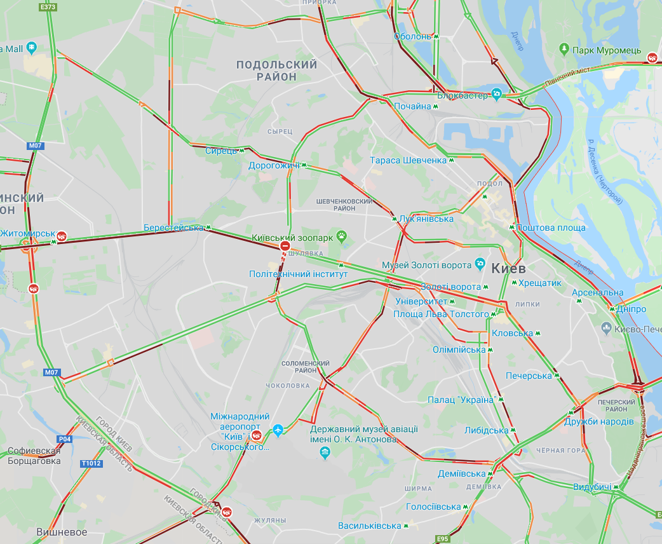The width and height of the screenshot is (662, 544).
Task: Click the camera icon of Музей Золоті ворота
Action: 480,264
